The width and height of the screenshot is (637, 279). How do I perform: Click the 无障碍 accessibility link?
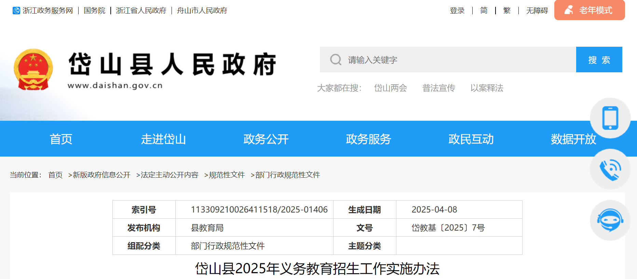(x=537, y=11)
